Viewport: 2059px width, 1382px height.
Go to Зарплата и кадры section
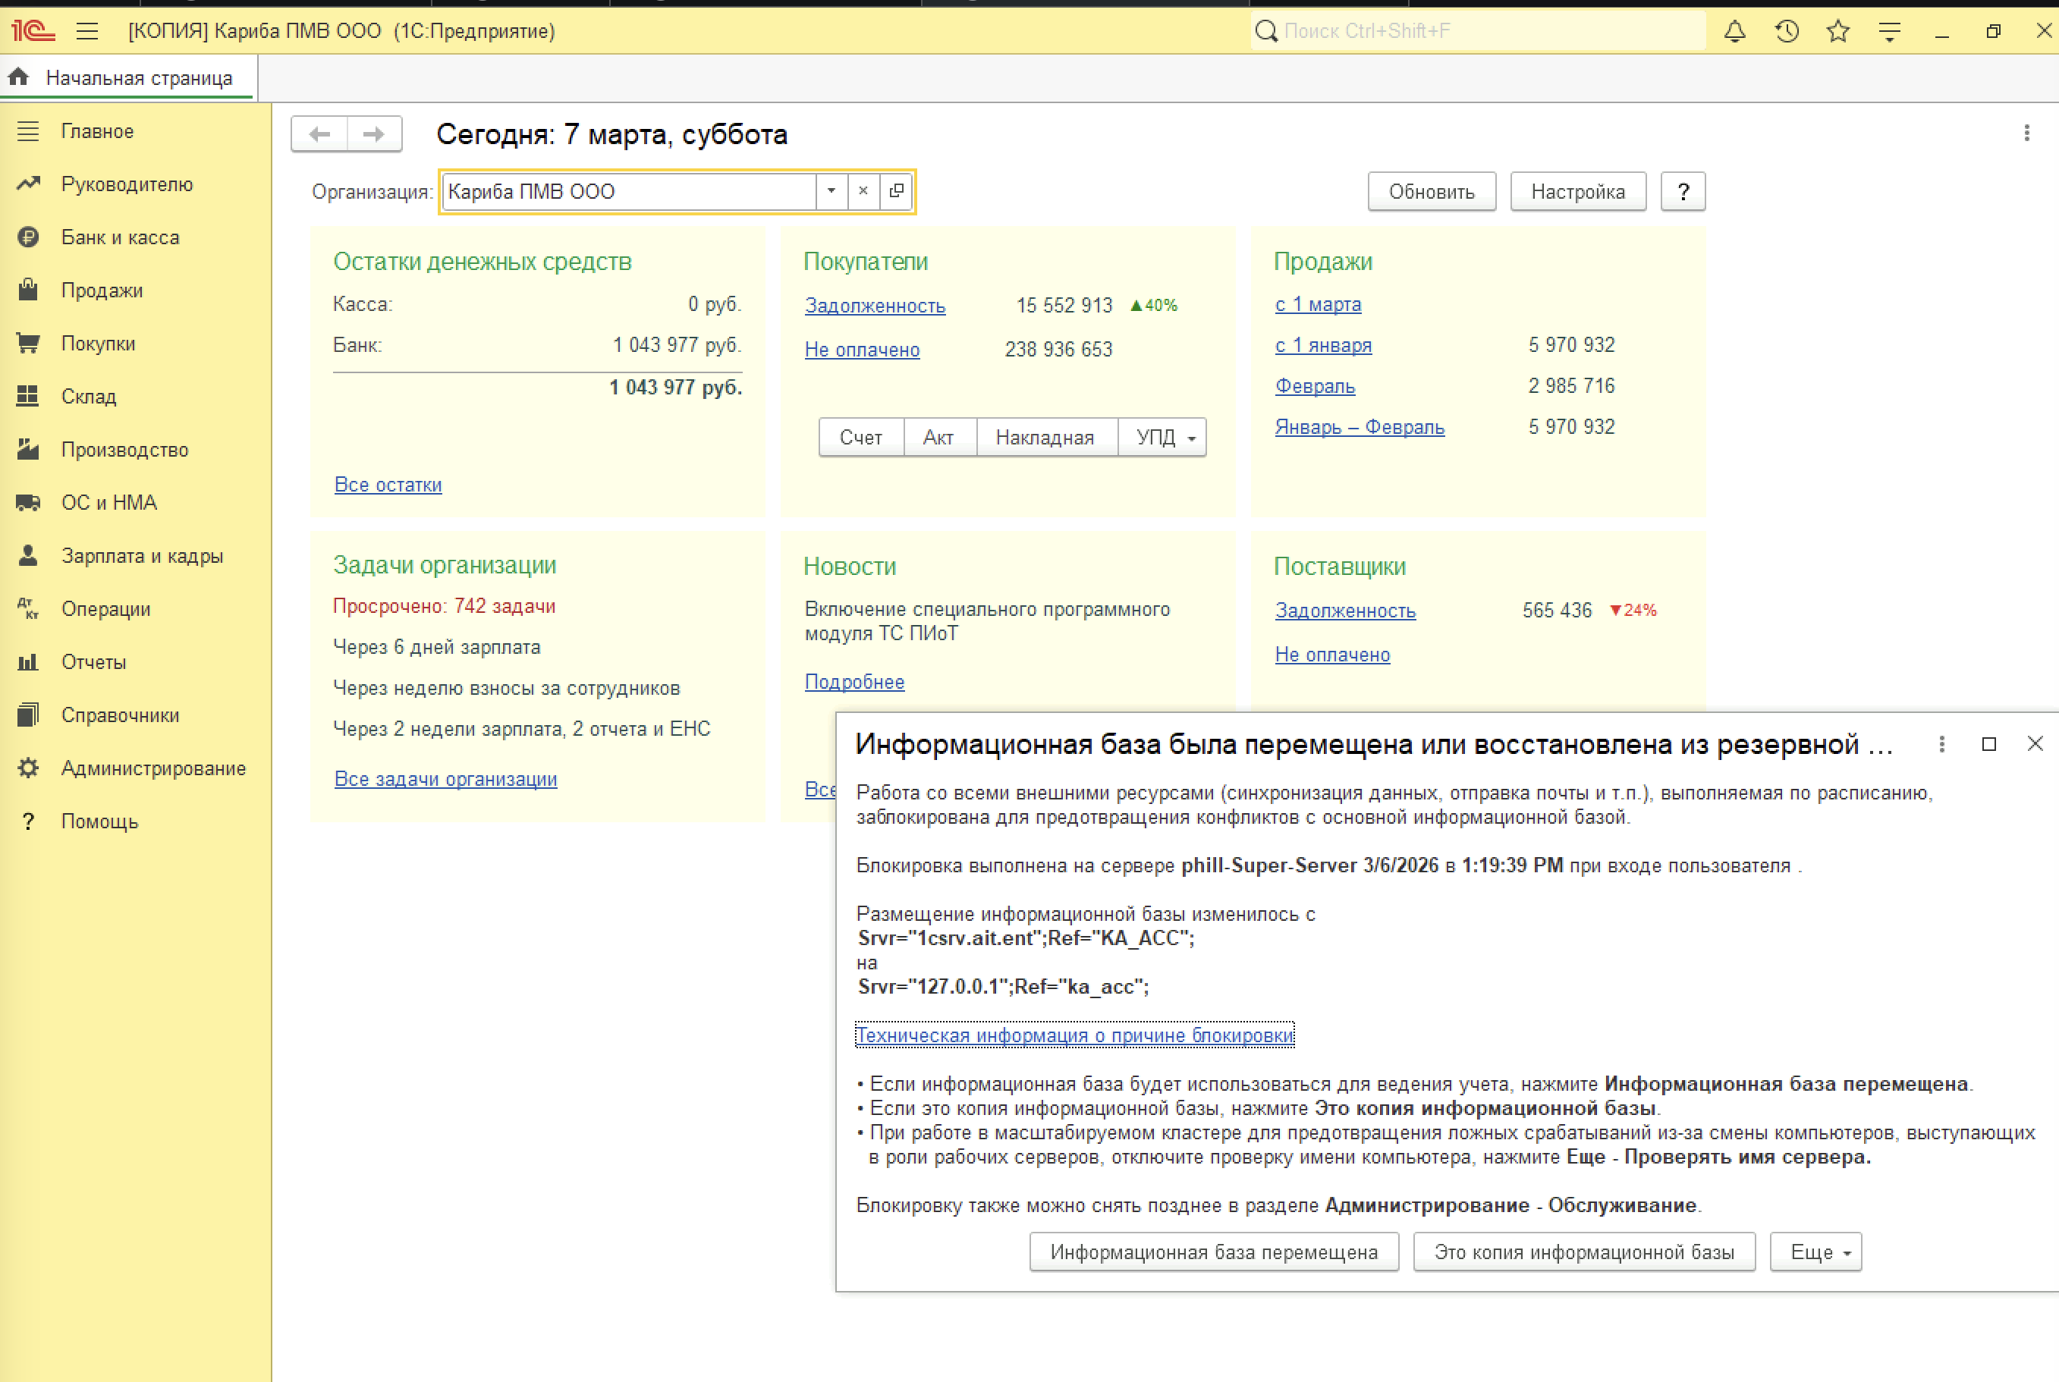click(x=142, y=556)
